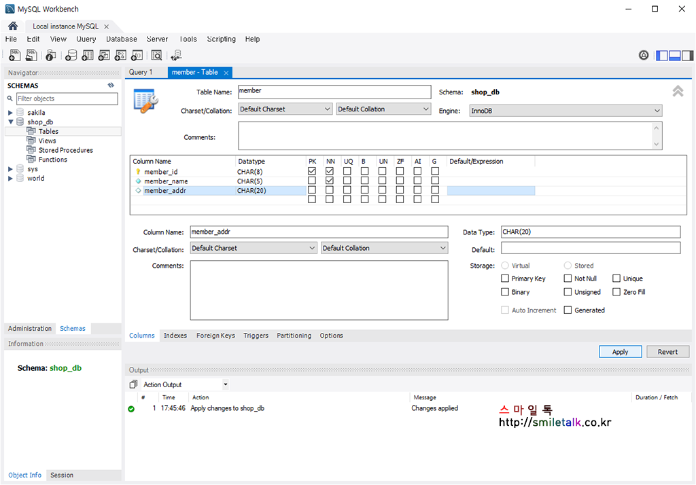Create a new stored procedure icon
This screenshot has width=696, height=485.
tap(120, 55)
